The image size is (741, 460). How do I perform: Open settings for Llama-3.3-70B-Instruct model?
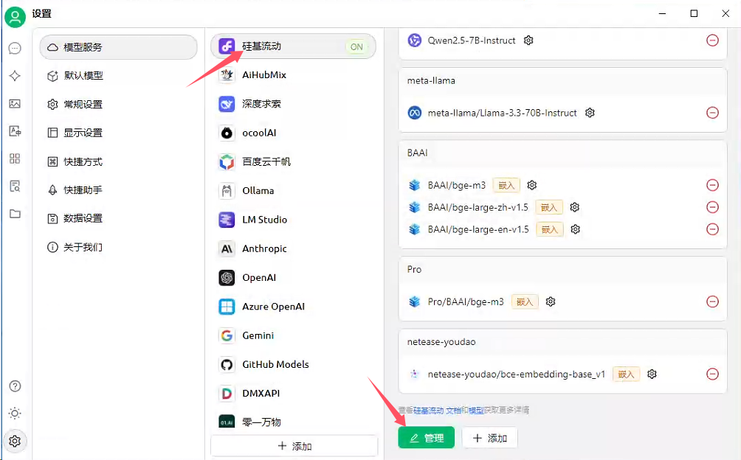(x=590, y=113)
